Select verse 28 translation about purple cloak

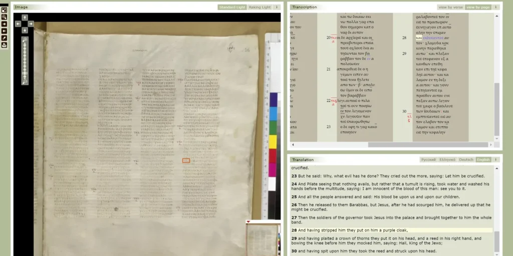coord(392,230)
